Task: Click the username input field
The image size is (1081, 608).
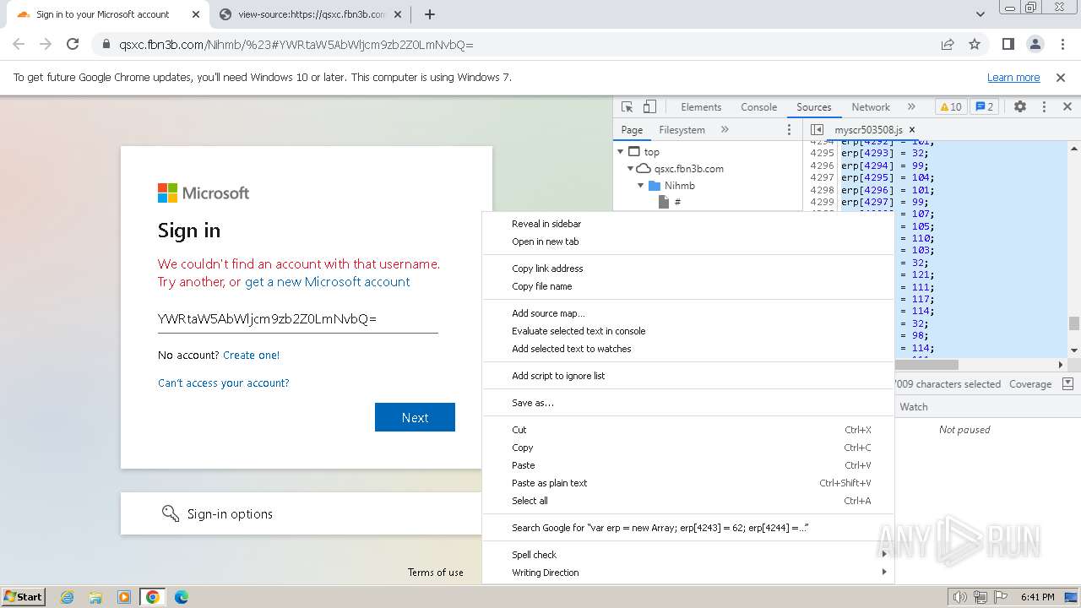Action: (x=297, y=318)
